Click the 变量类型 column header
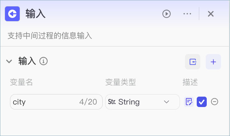Screen dimensions: 230x136 point(121,82)
